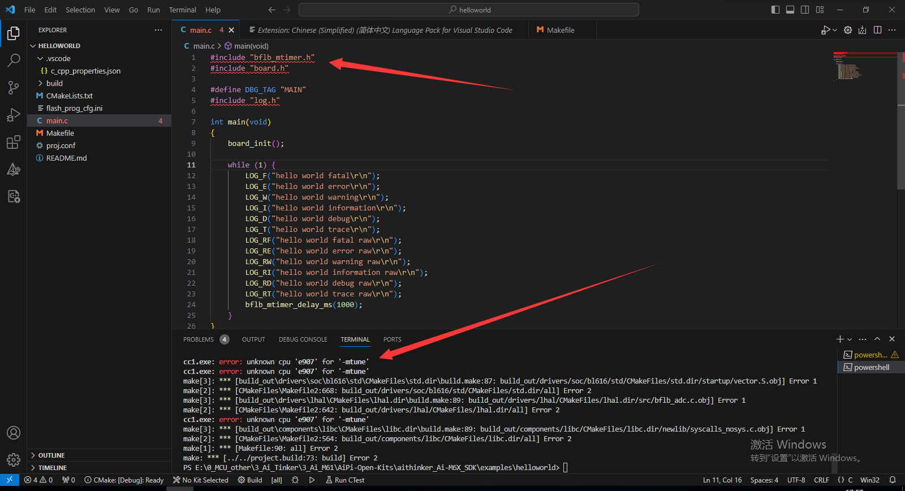The image size is (905, 491).
Task: Click the Go Forward arrow
Action: click(287, 10)
